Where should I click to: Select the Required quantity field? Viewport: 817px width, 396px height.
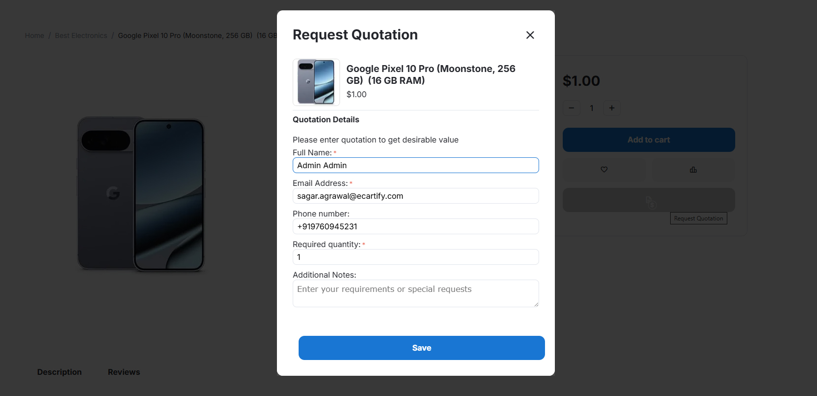pos(415,257)
